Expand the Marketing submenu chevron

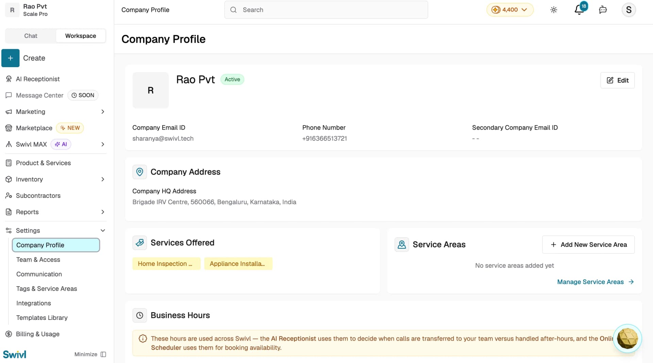pos(103,112)
